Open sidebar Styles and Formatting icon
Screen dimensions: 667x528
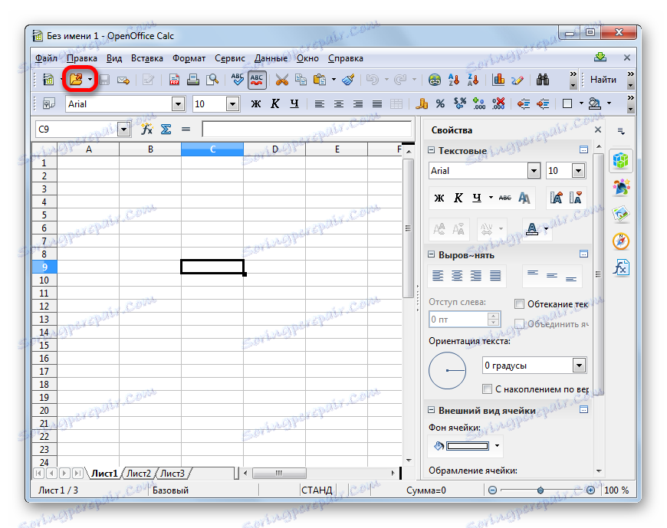(x=621, y=187)
